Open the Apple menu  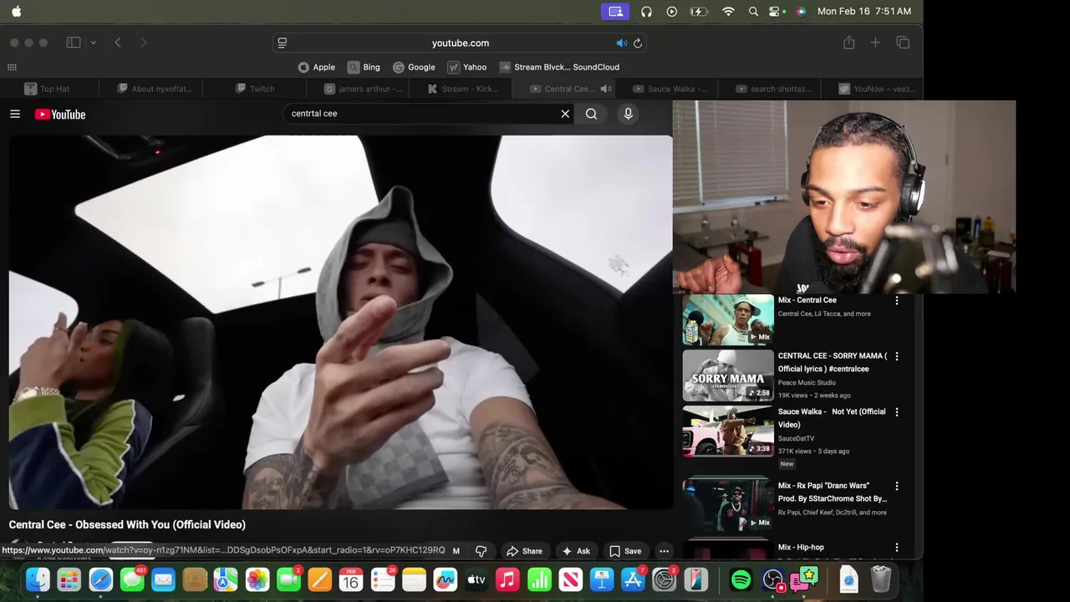coord(17,12)
